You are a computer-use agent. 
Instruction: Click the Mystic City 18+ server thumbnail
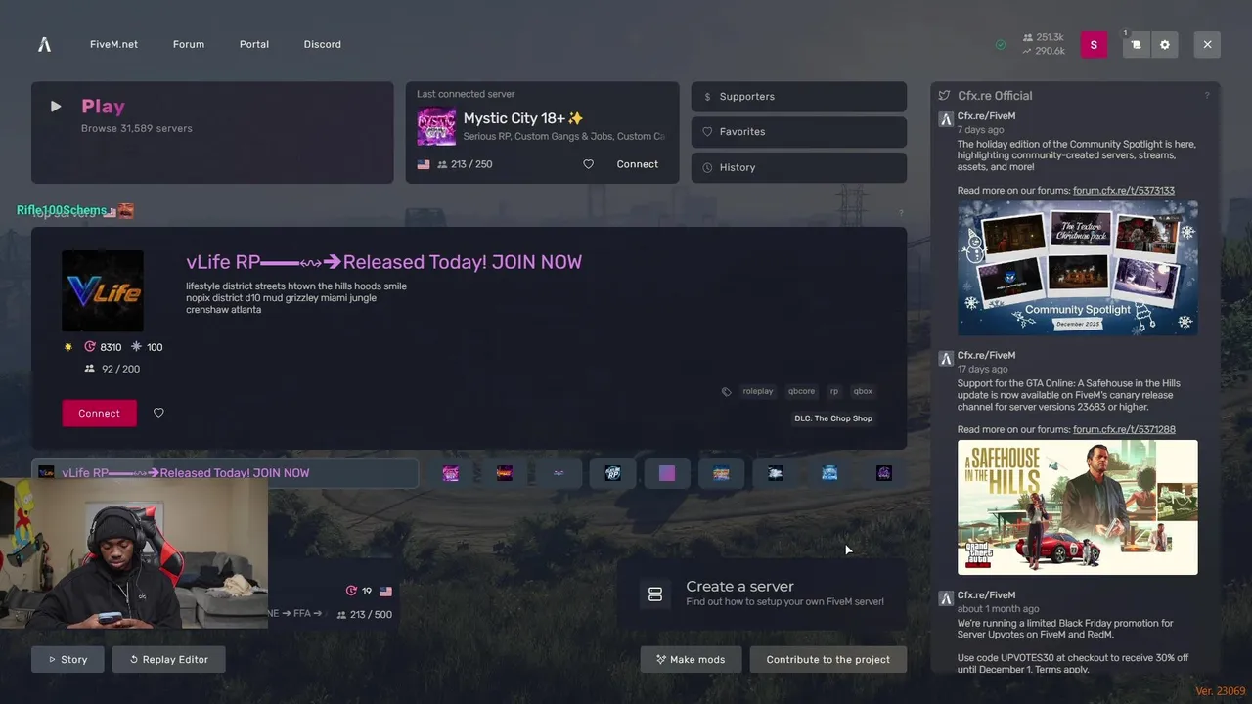[x=436, y=127]
